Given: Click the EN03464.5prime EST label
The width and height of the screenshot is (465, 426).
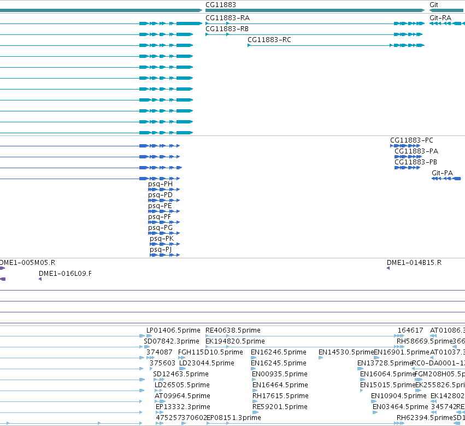Looking at the screenshot, I should pyautogui.click(x=401, y=407).
